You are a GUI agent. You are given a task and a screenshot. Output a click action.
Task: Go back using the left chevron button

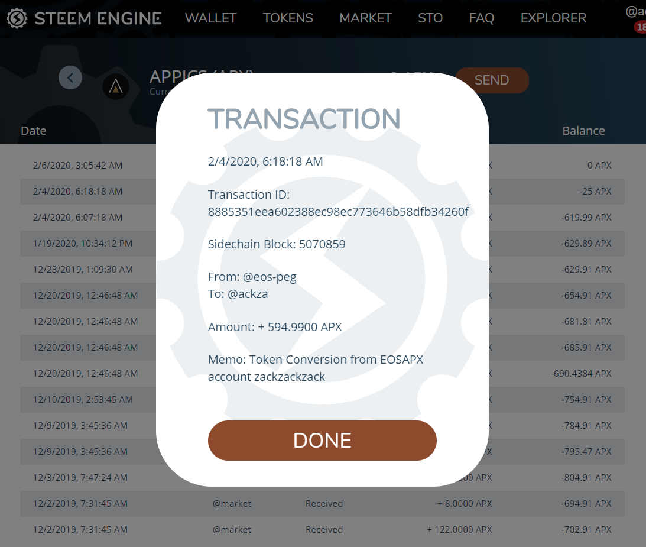tap(70, 77)
